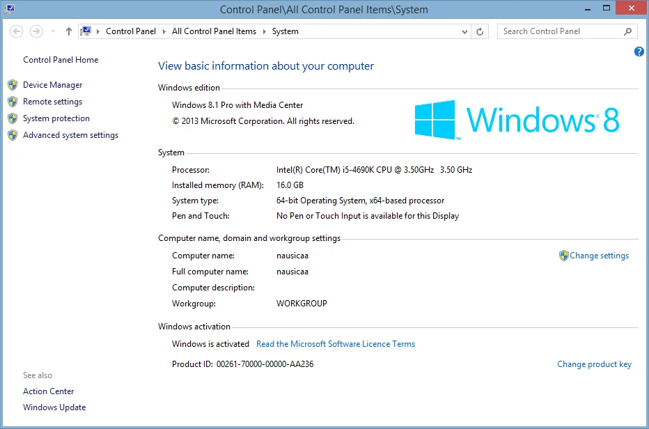The image size is (649, 429).
Task: Open the blue Help question mark
Action: pos(639,52)
